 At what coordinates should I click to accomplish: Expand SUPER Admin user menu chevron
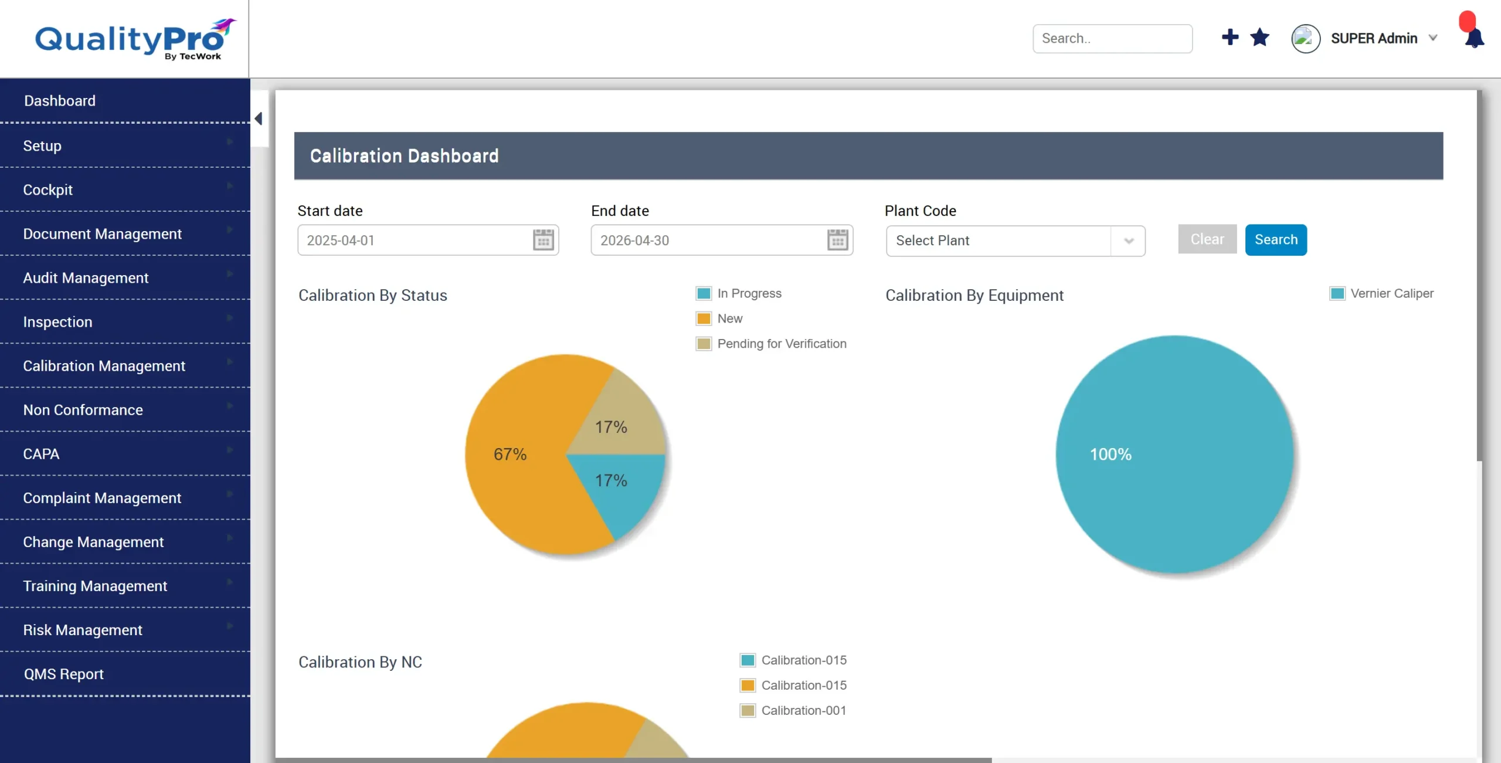point(1433,38)
